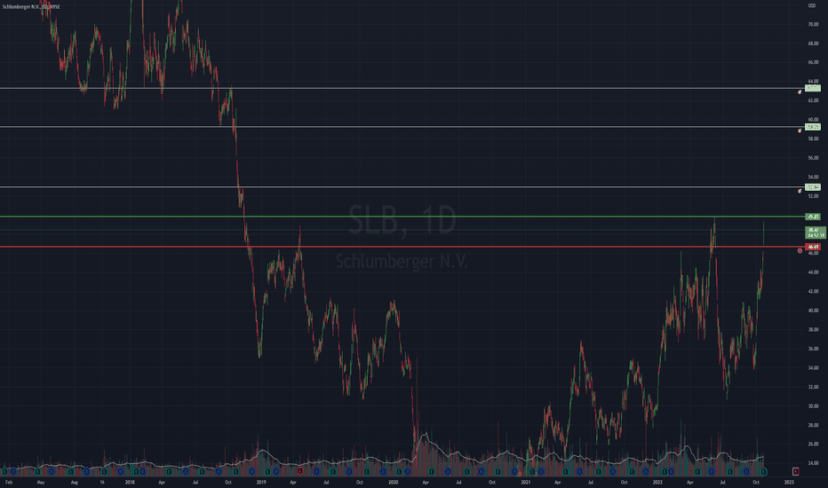Viewport: 828px width, 488px height.
Task: Open the red earnings marker near April 2019
Action: [x=300, y=471]
